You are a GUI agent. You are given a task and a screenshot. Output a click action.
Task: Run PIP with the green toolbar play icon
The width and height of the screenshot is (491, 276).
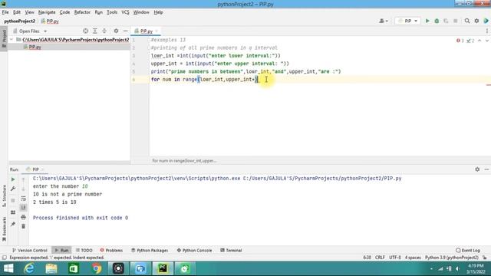point(427,21)
